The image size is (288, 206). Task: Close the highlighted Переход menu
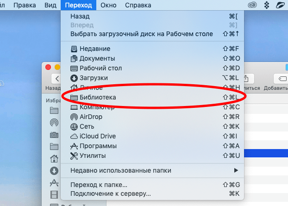78,5
